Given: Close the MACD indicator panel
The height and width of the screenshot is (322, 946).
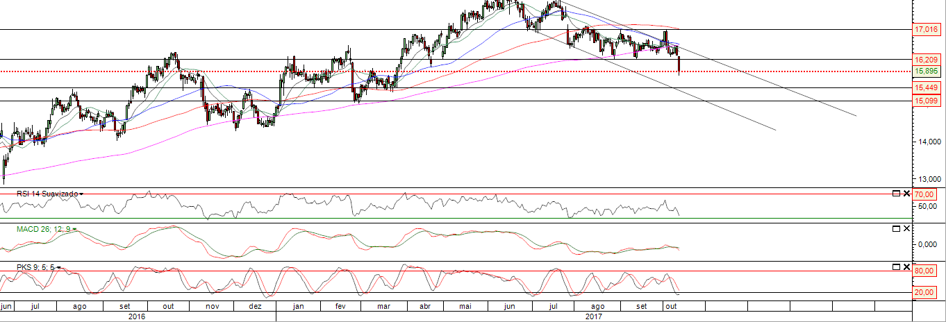Looking at the screenshot, I should tap(907, 228).
